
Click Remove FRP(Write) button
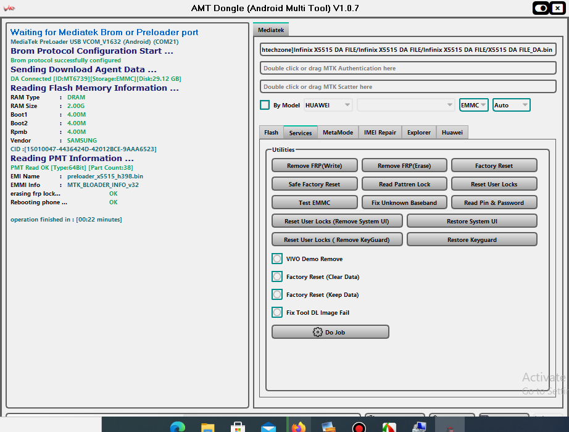(314, 165)
